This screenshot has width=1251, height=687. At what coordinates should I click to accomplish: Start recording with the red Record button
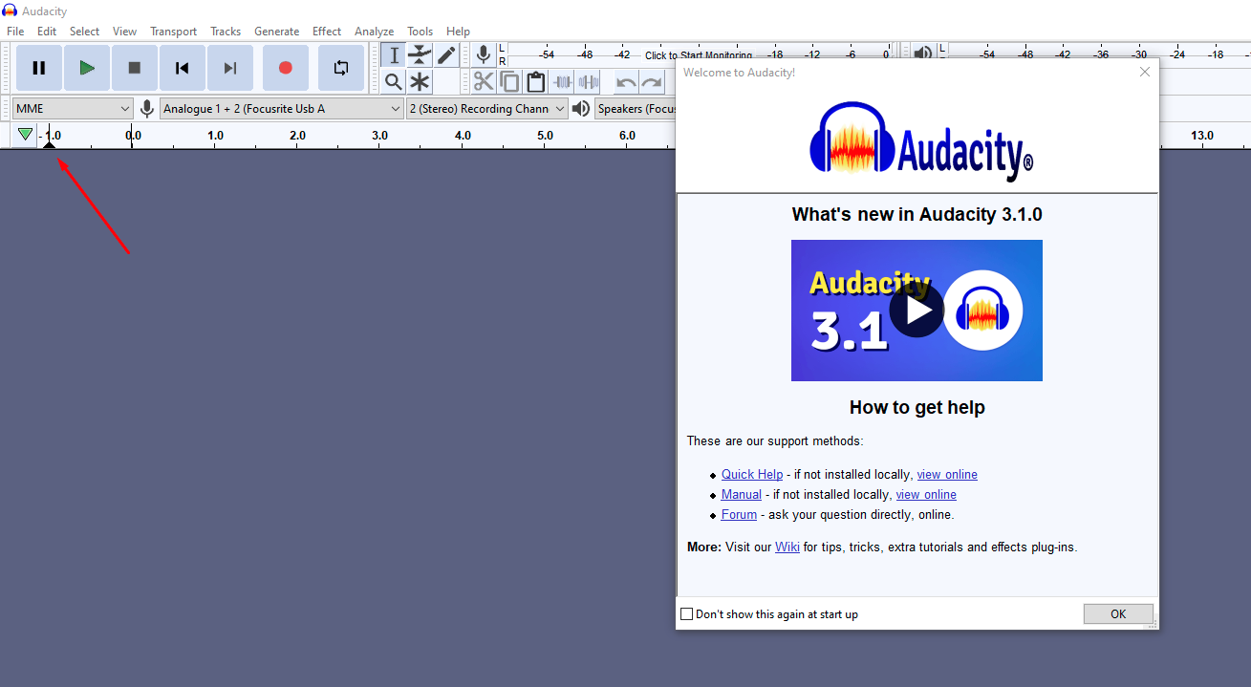coord(286,68)
